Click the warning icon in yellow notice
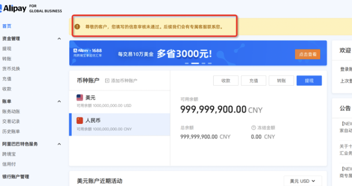 pyautogui.click(x=77, y=27)
